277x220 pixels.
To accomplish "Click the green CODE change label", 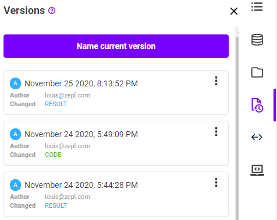I will pos(53,155).
